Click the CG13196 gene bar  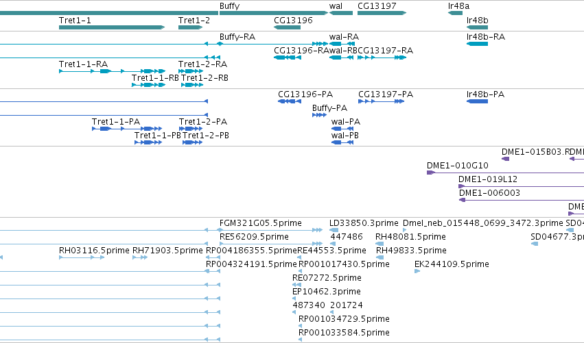pyautogui.click(x=287, y=27)
